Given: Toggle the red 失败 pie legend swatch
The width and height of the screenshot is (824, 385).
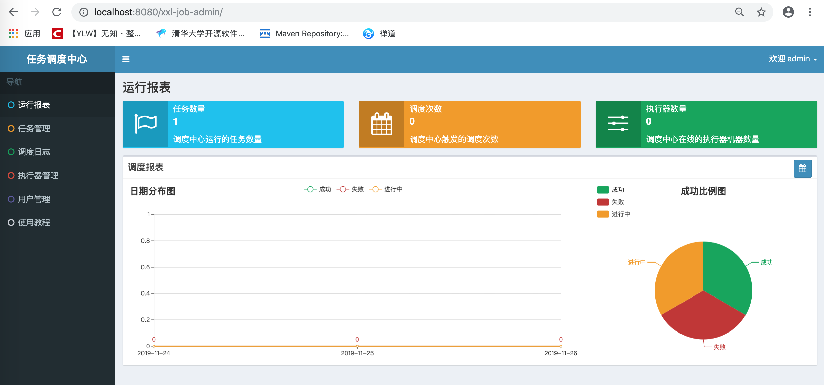Looking at the screenshot, I should (603, 202).
